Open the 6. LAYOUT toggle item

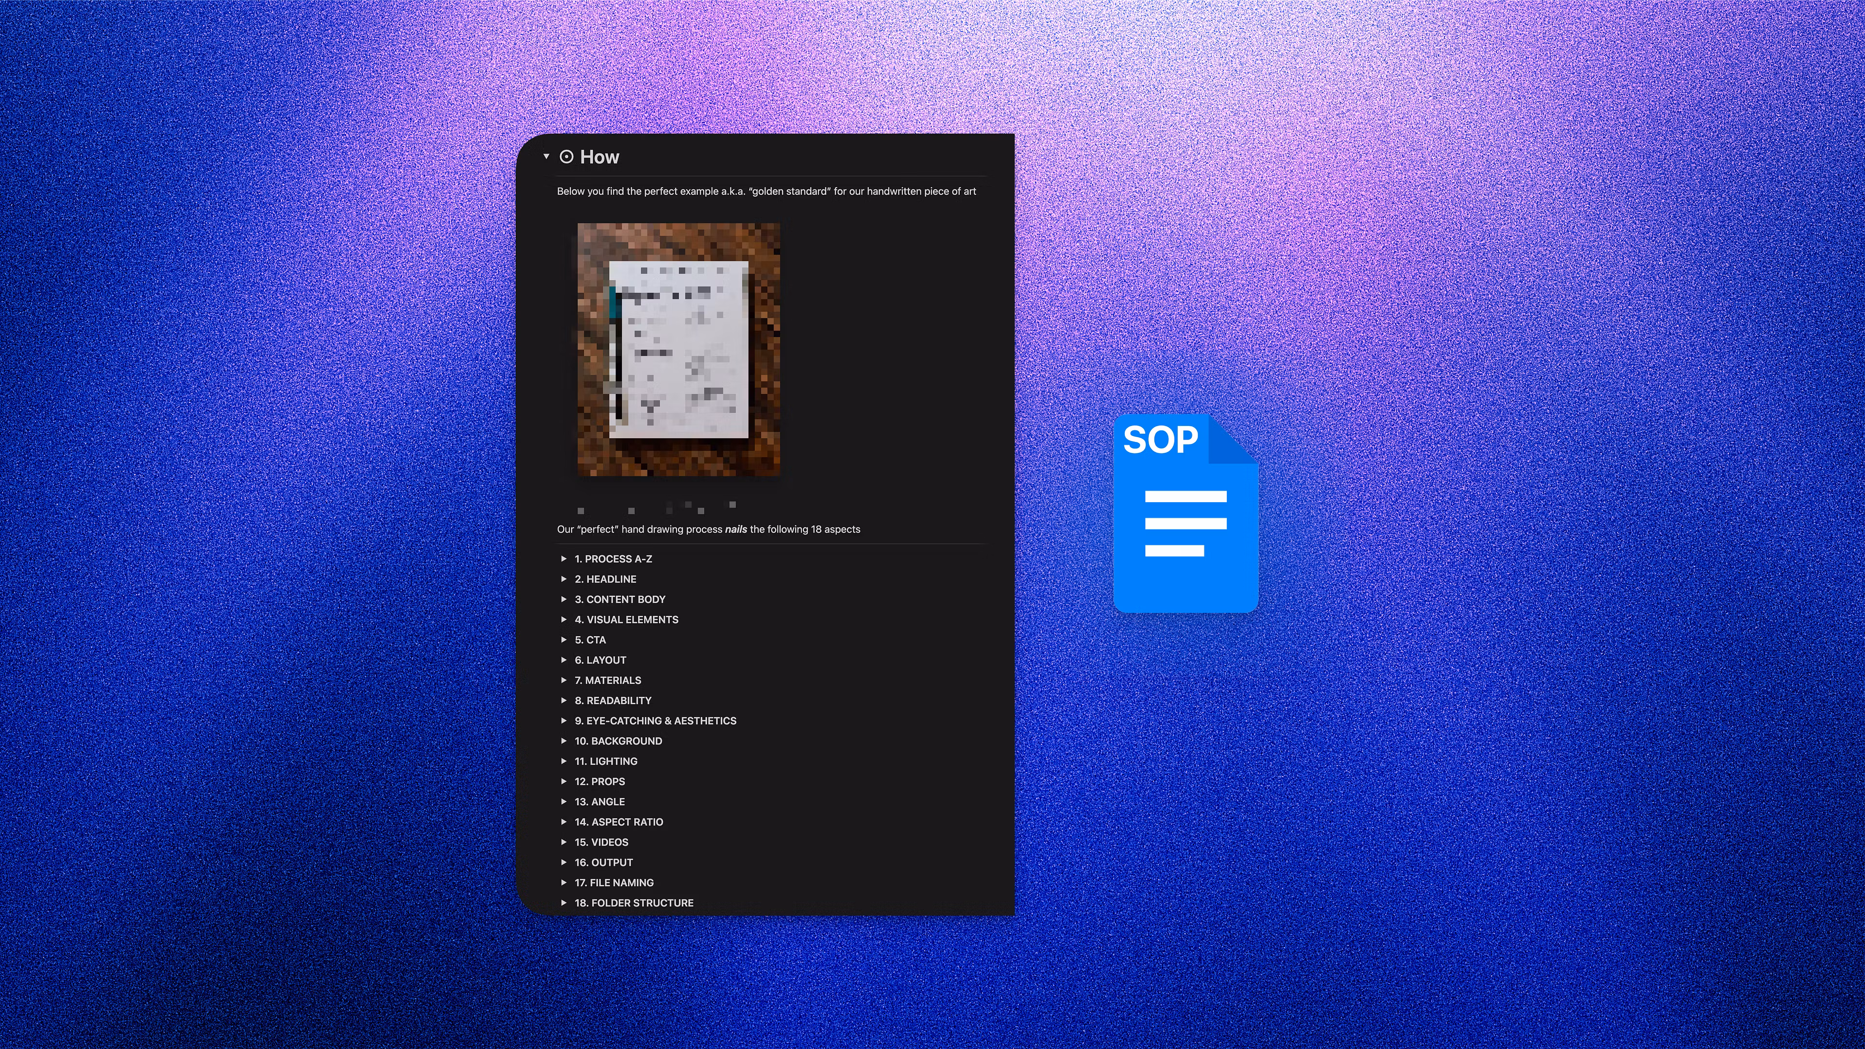point(600,660)
